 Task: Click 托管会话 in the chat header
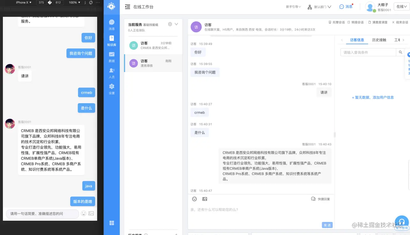[x=337, y=22]
